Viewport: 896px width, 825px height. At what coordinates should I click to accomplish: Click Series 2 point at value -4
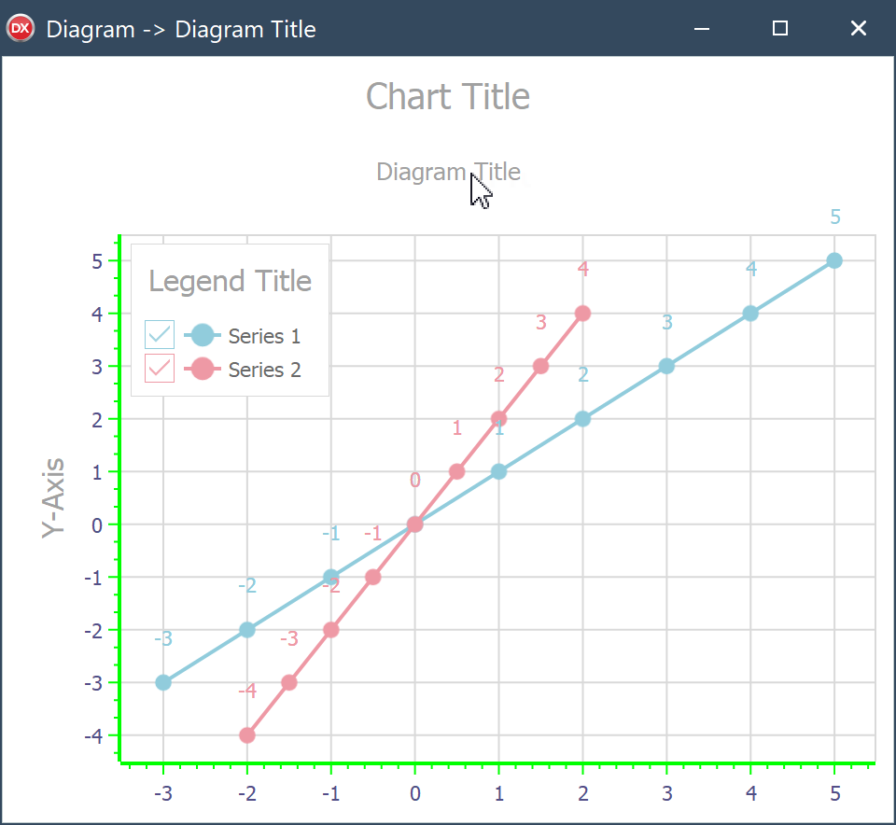click(247, 735)
